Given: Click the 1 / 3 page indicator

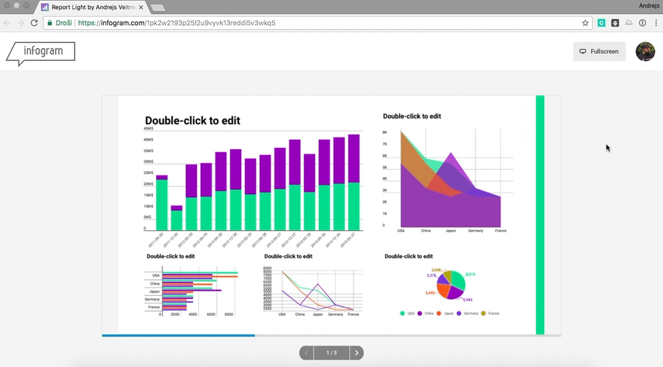Looking at the screenshot, I should (331, 353).
